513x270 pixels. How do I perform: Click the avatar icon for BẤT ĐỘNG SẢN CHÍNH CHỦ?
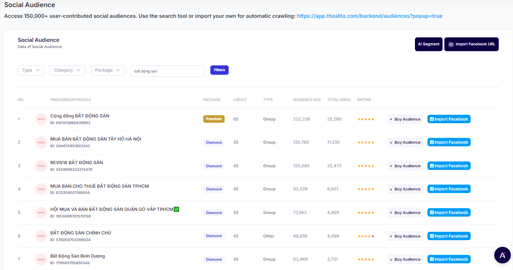coord(41,236)
